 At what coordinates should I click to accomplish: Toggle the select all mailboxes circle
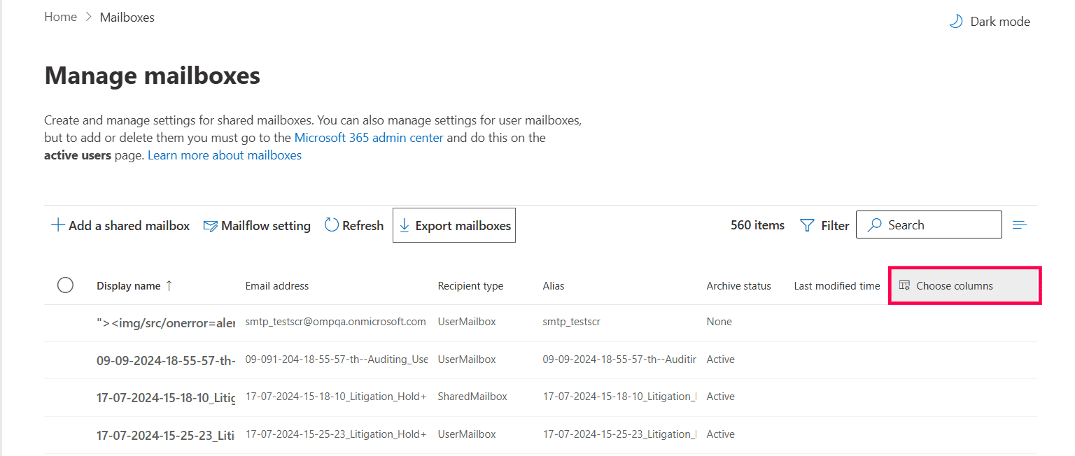pos(65,285)
